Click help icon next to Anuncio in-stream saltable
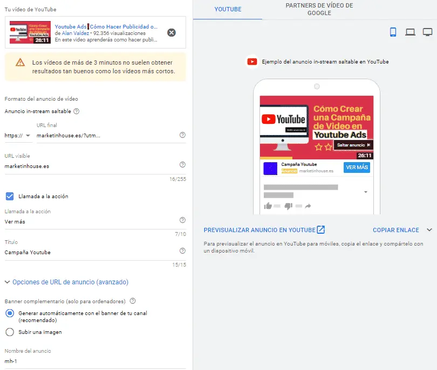 [76, 111]
